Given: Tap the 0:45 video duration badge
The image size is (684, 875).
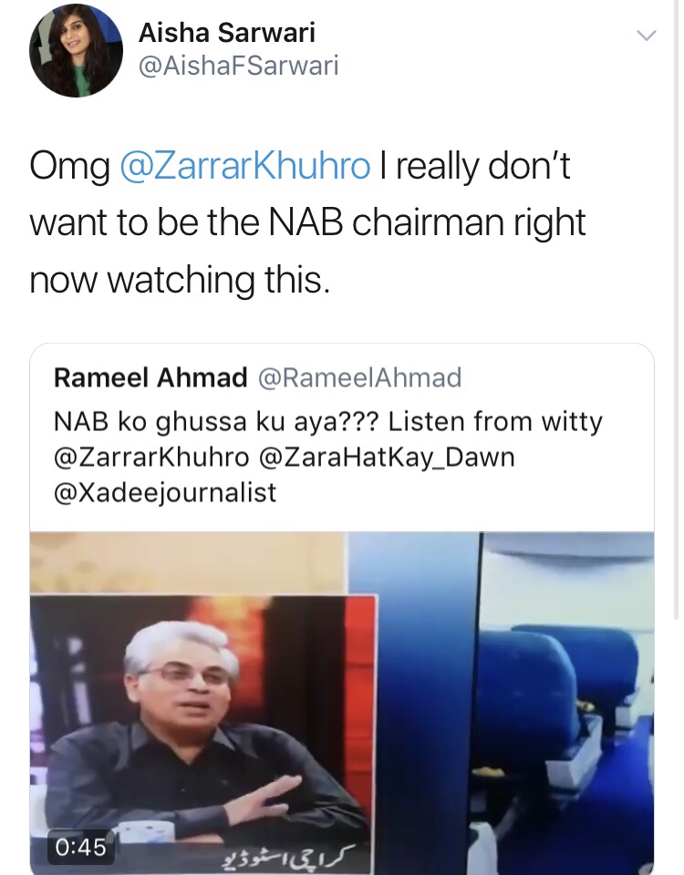Looking at the screenshot, I should coord(80,847).
